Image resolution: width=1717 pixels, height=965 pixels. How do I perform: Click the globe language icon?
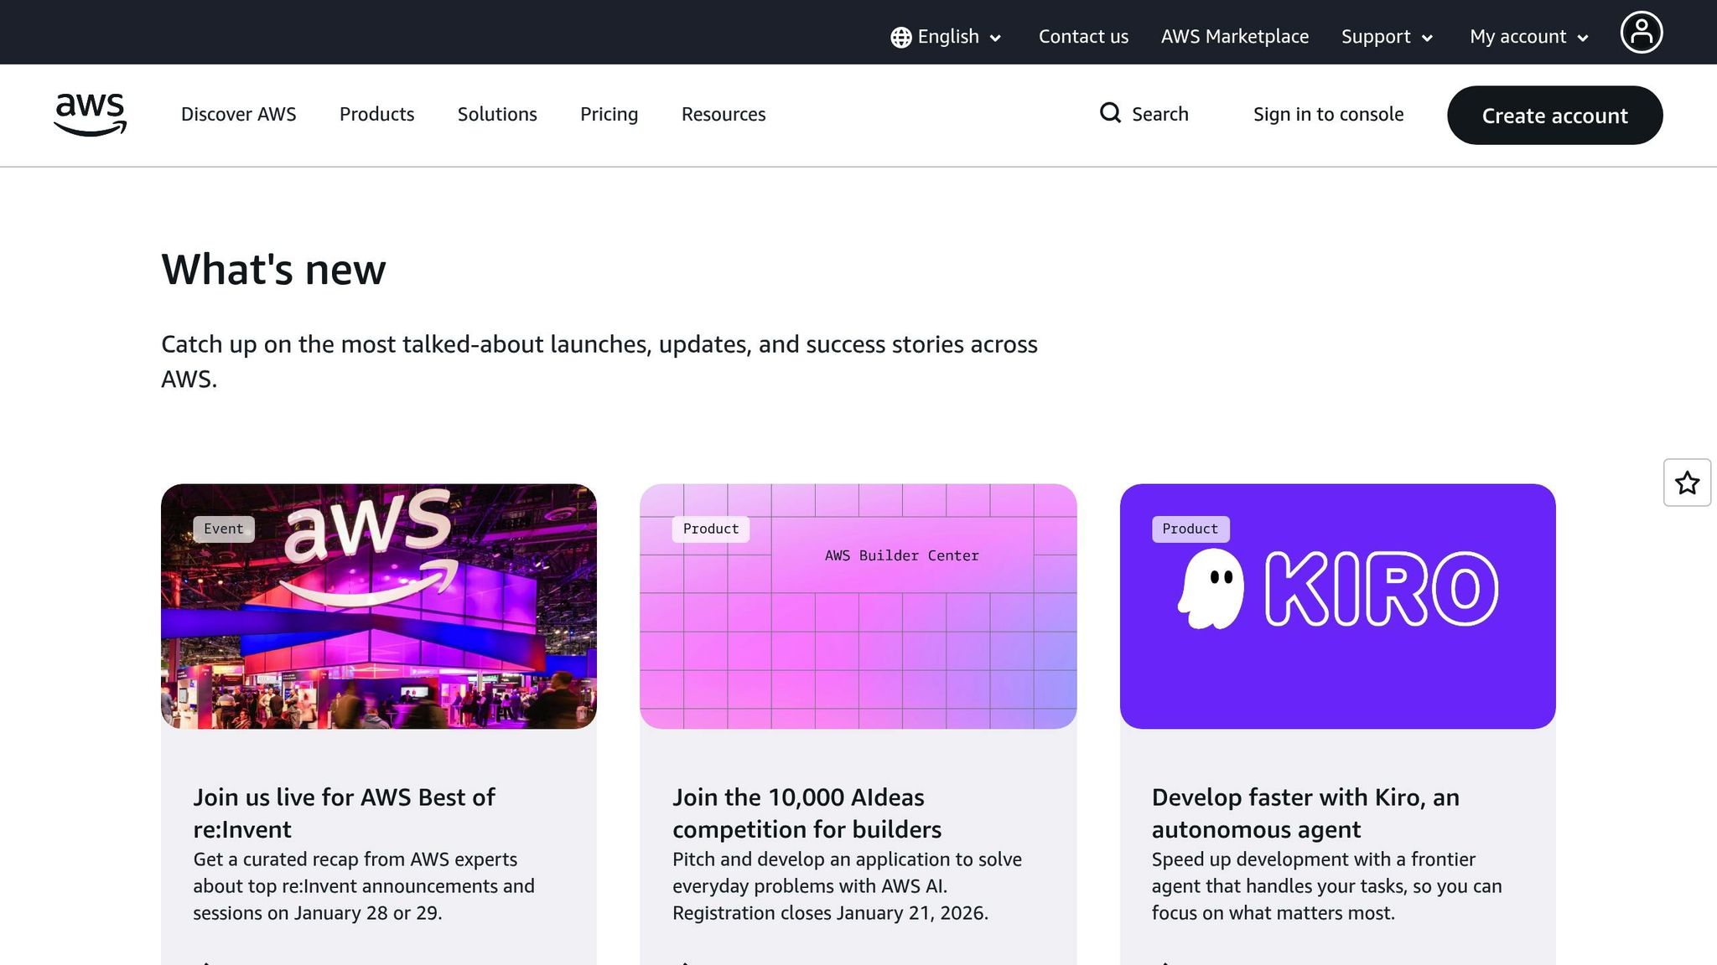(901, 38)
